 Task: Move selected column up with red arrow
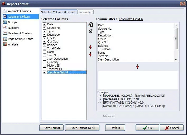point(90,47)
